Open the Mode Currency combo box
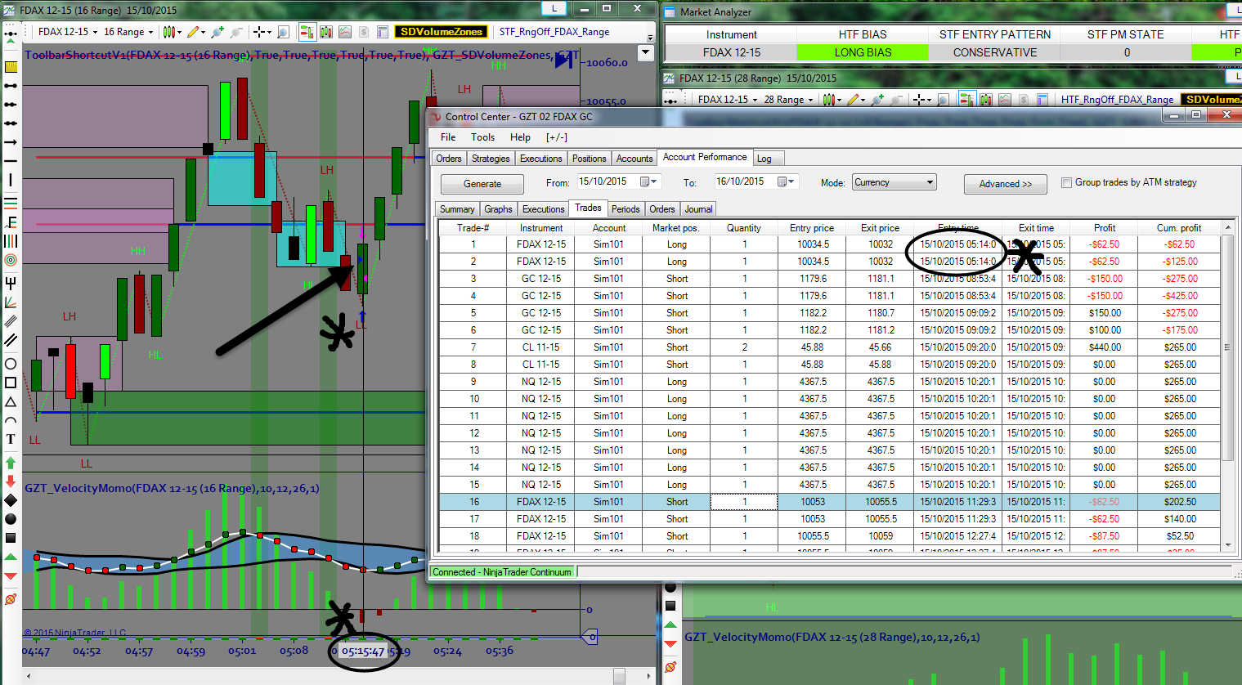Screen dimensions: 1242x685 (x=894, y=182)
